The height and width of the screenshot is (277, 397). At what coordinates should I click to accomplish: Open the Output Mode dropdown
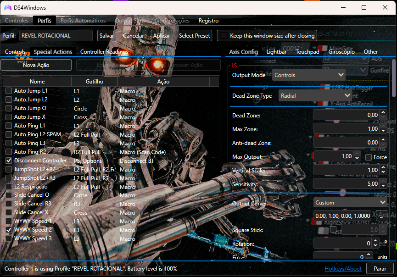point(308,75)
